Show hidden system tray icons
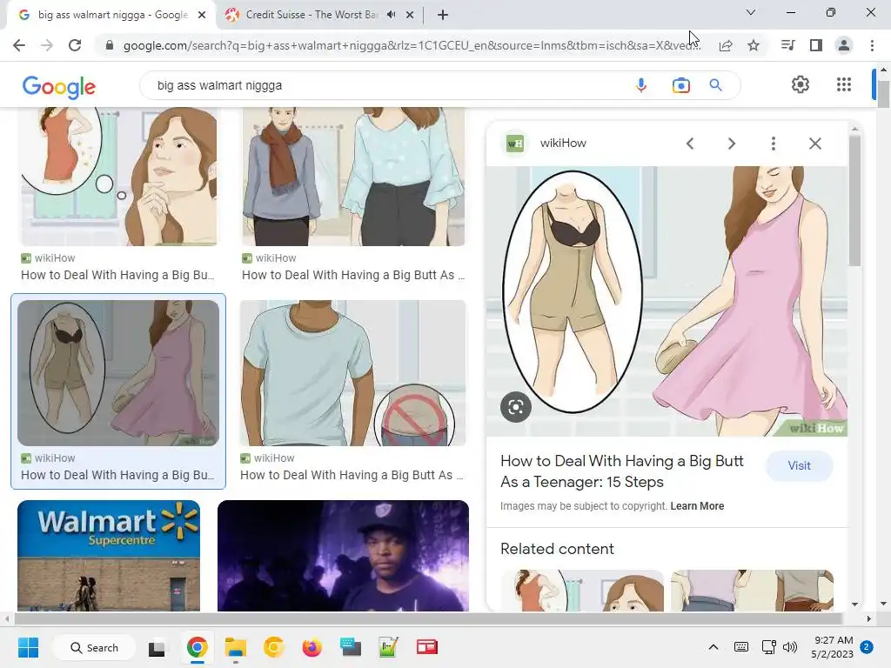This screenshot has height=668, width=891. point(713,647)
